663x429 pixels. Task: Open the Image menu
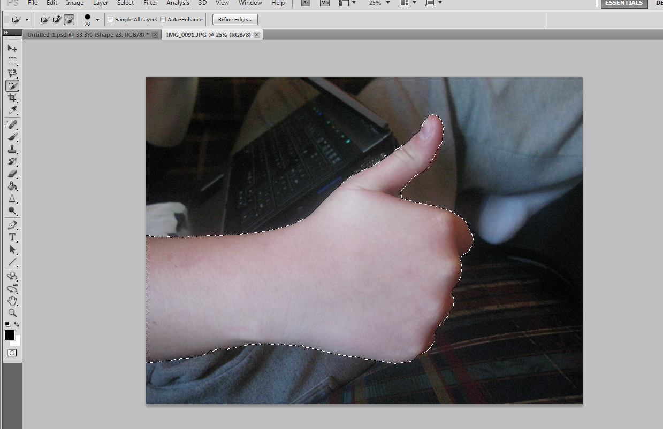click(74, 3)
